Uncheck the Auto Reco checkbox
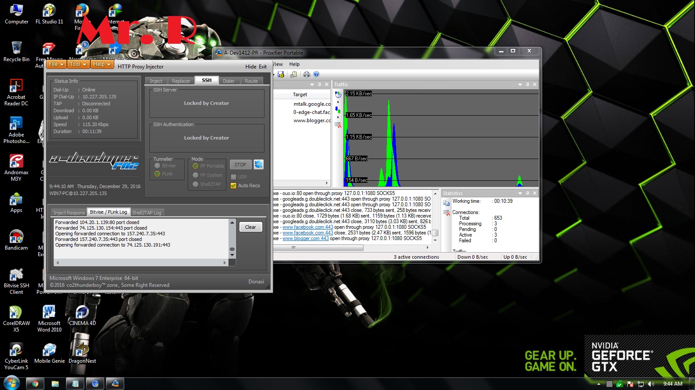Screen dimensions: 695x390 233,185
